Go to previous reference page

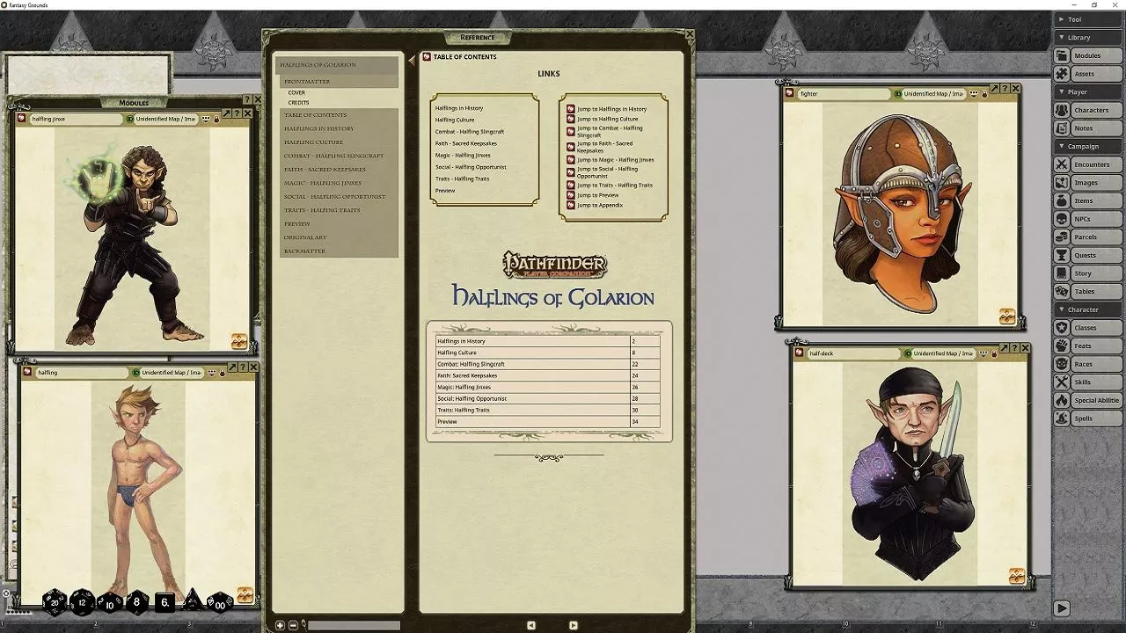coord(531,625)
